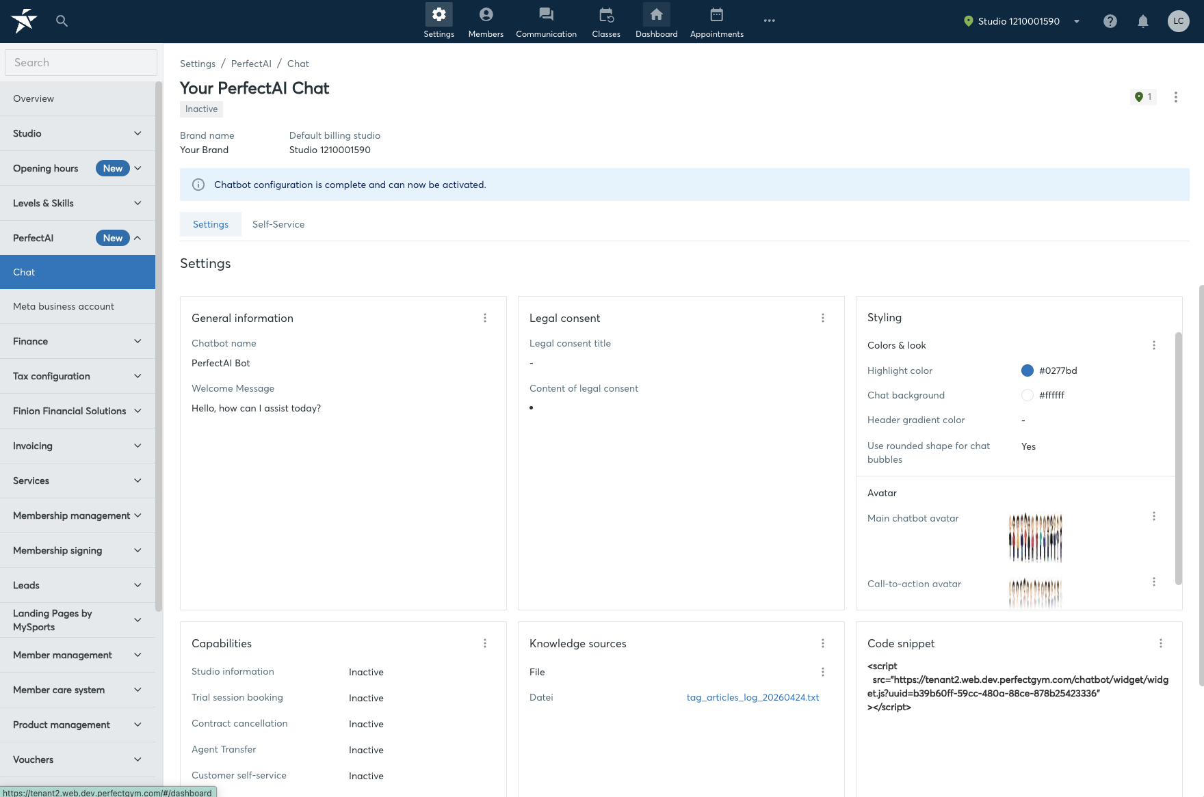Open Classes in top navigation
The height and width of the screenshot is (797, 1204).
pyautogui.click(x=606, y=21)
